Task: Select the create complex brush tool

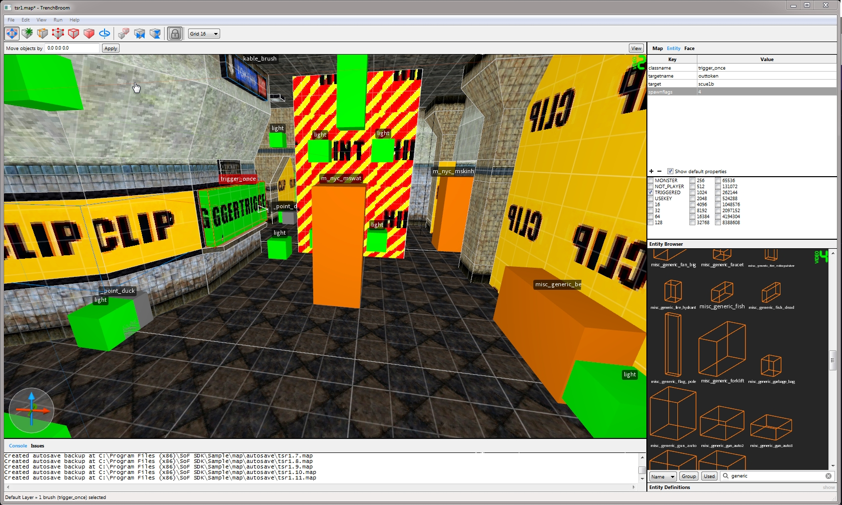Action: click(27, 34)
